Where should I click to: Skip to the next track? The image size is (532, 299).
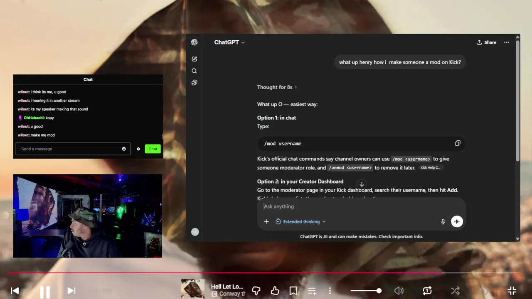(71, 291)
